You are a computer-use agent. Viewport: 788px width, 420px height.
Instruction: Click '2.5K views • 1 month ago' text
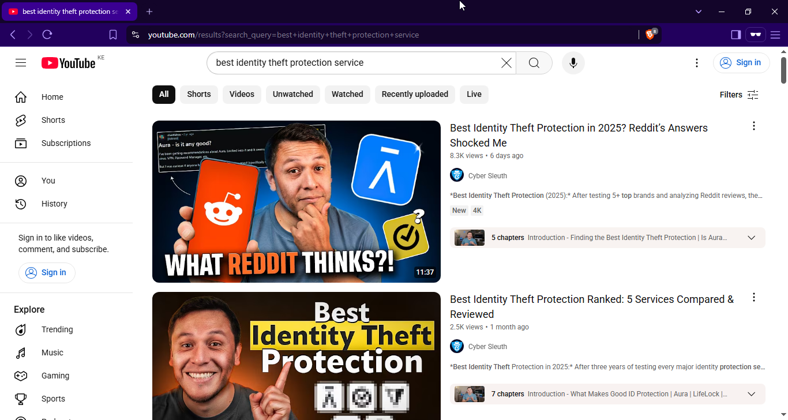[x=489, y=327]
